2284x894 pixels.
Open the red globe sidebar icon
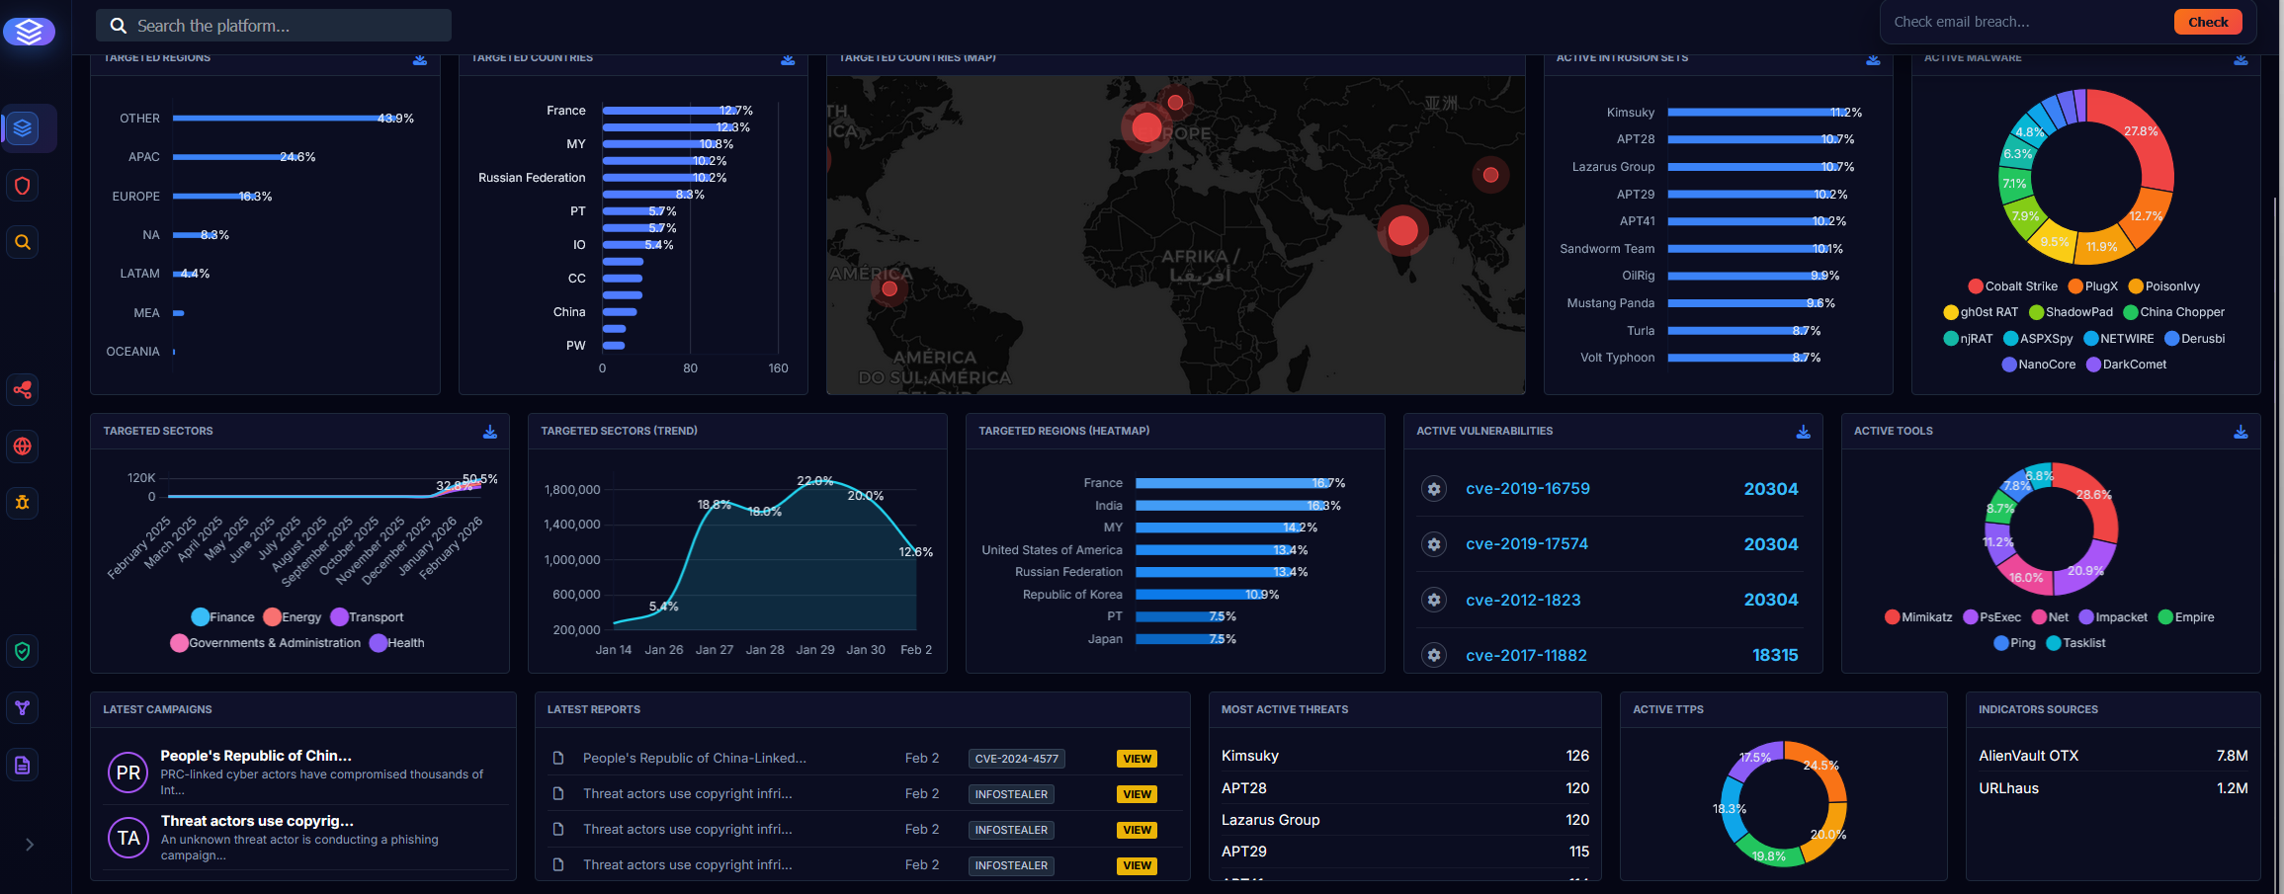tap(23, 447)
